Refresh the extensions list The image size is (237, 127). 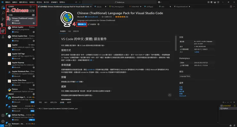click(x=30, y=7)
